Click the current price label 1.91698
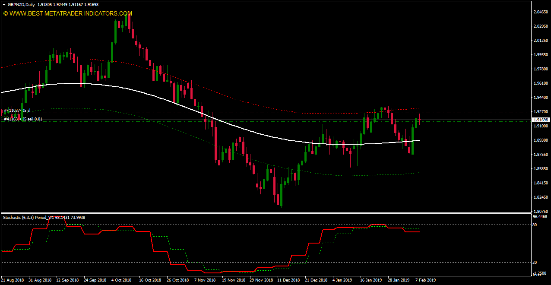Screen dimensions: 551x285 tap(540, 120)
